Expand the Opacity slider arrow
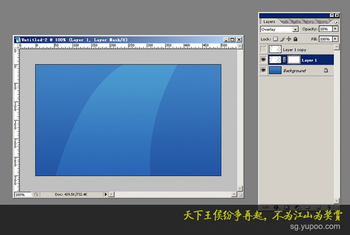The width and height of the screenshot is (350, 235). (336, 29)
